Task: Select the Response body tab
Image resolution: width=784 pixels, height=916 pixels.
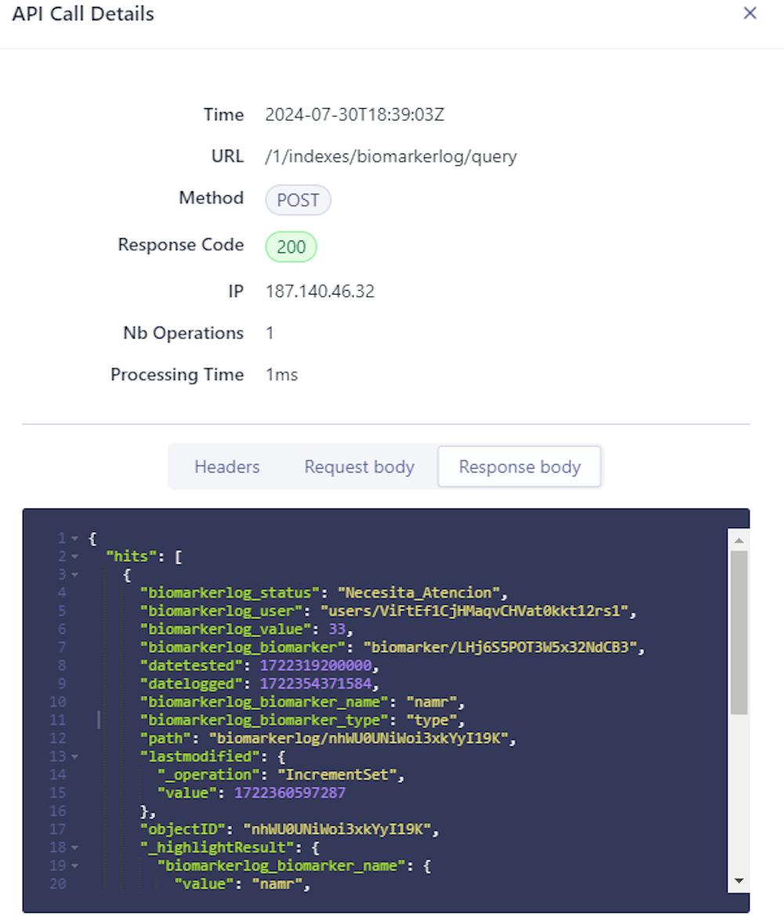Action: pyautogui.click(x=519, y=466)
